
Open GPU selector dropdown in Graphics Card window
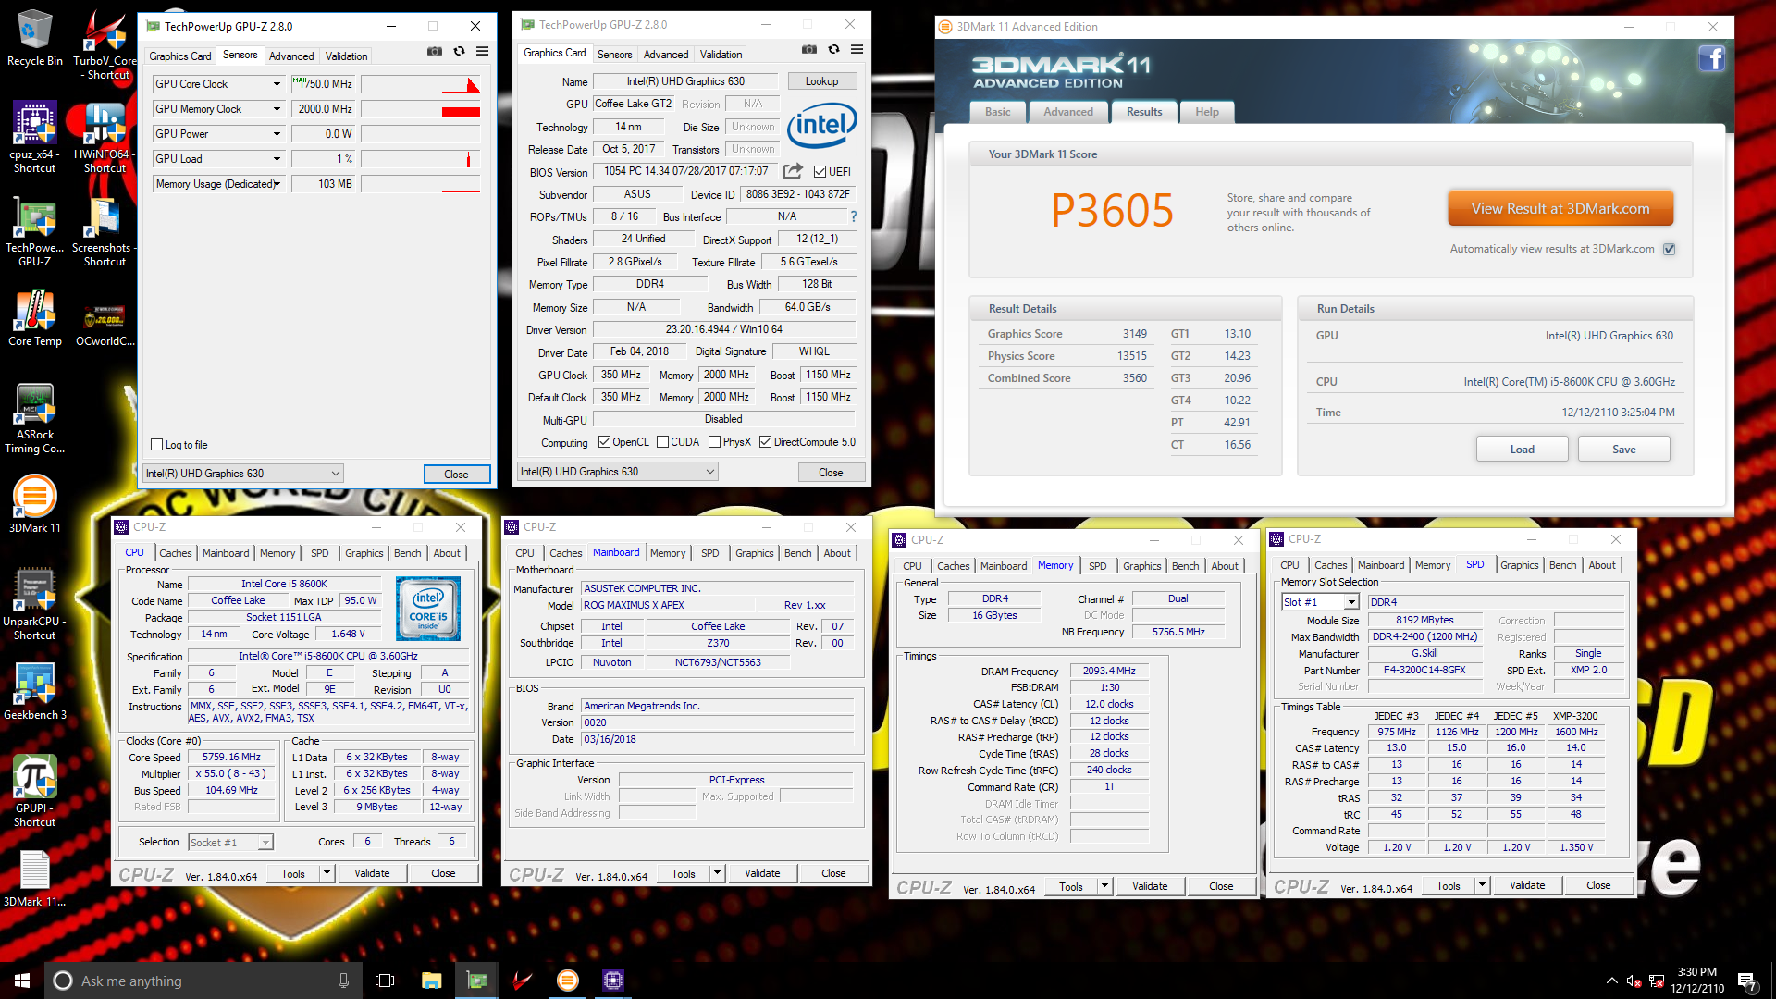pos(617,472)
